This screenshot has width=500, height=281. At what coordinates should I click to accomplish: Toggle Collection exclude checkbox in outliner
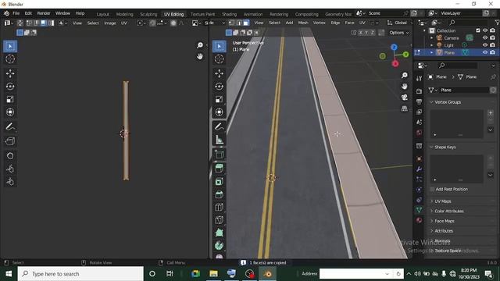tap(477, 30)
